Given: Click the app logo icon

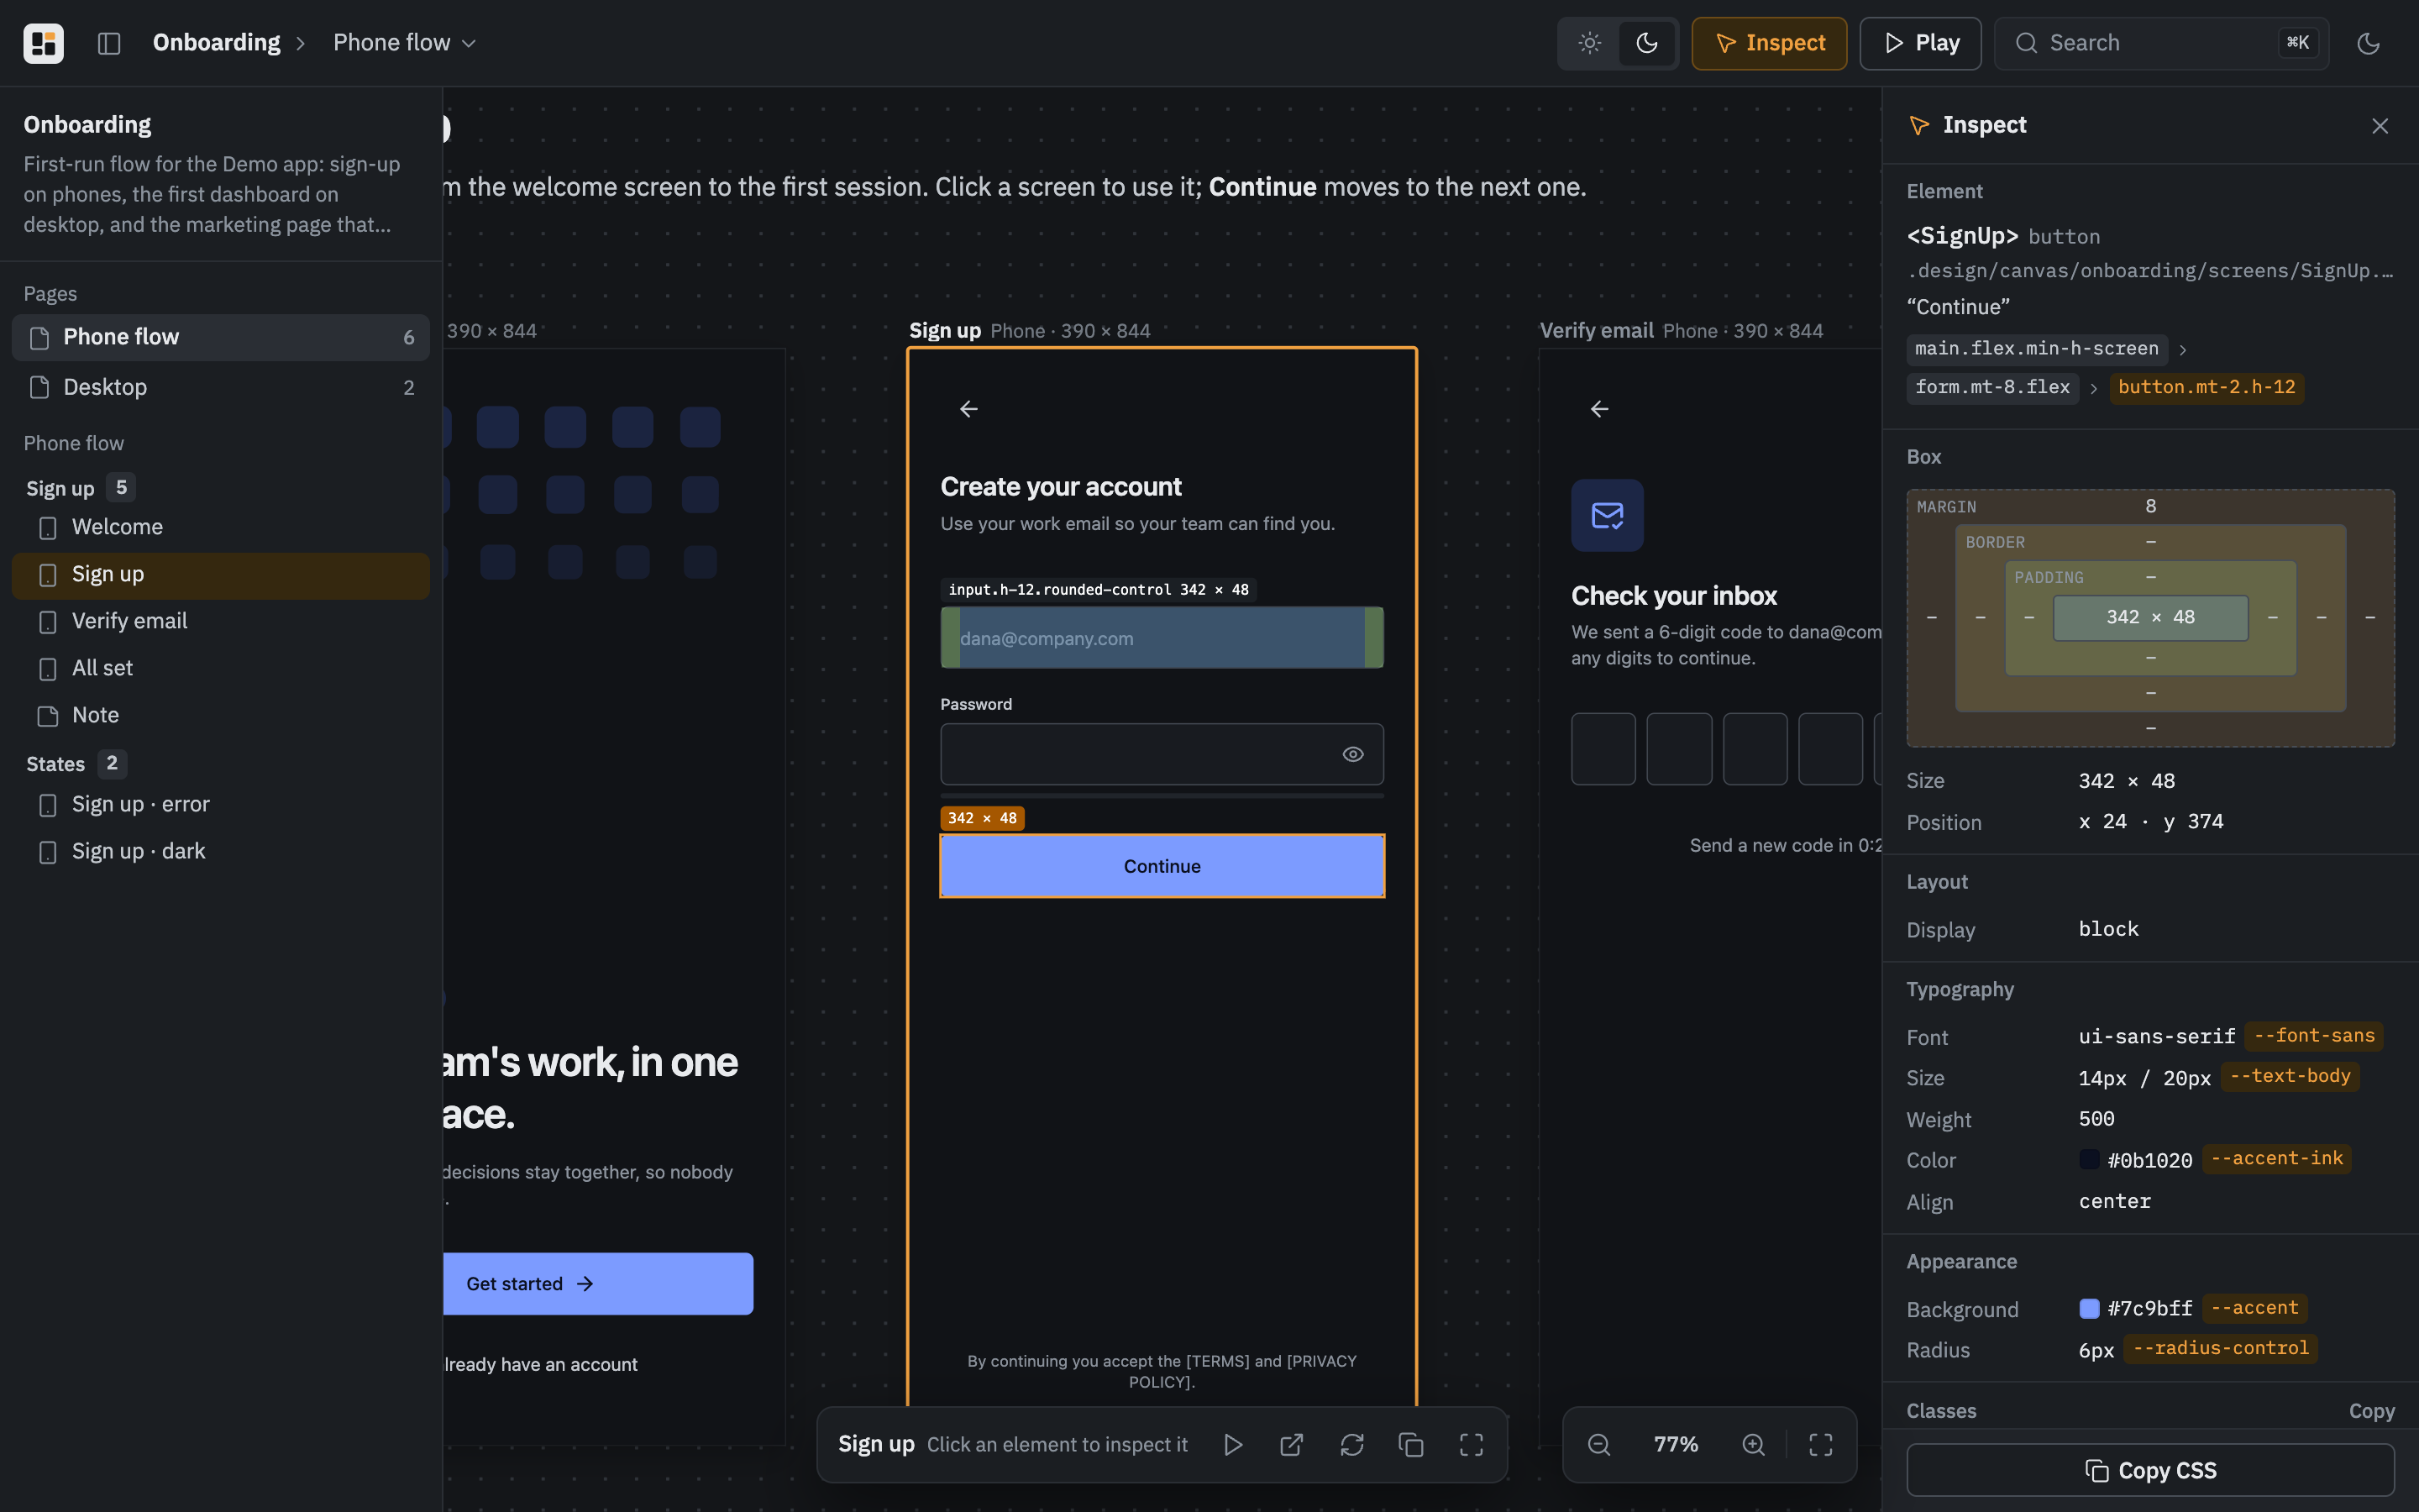Looking at the screenshot, I should [x=43, y=43].
